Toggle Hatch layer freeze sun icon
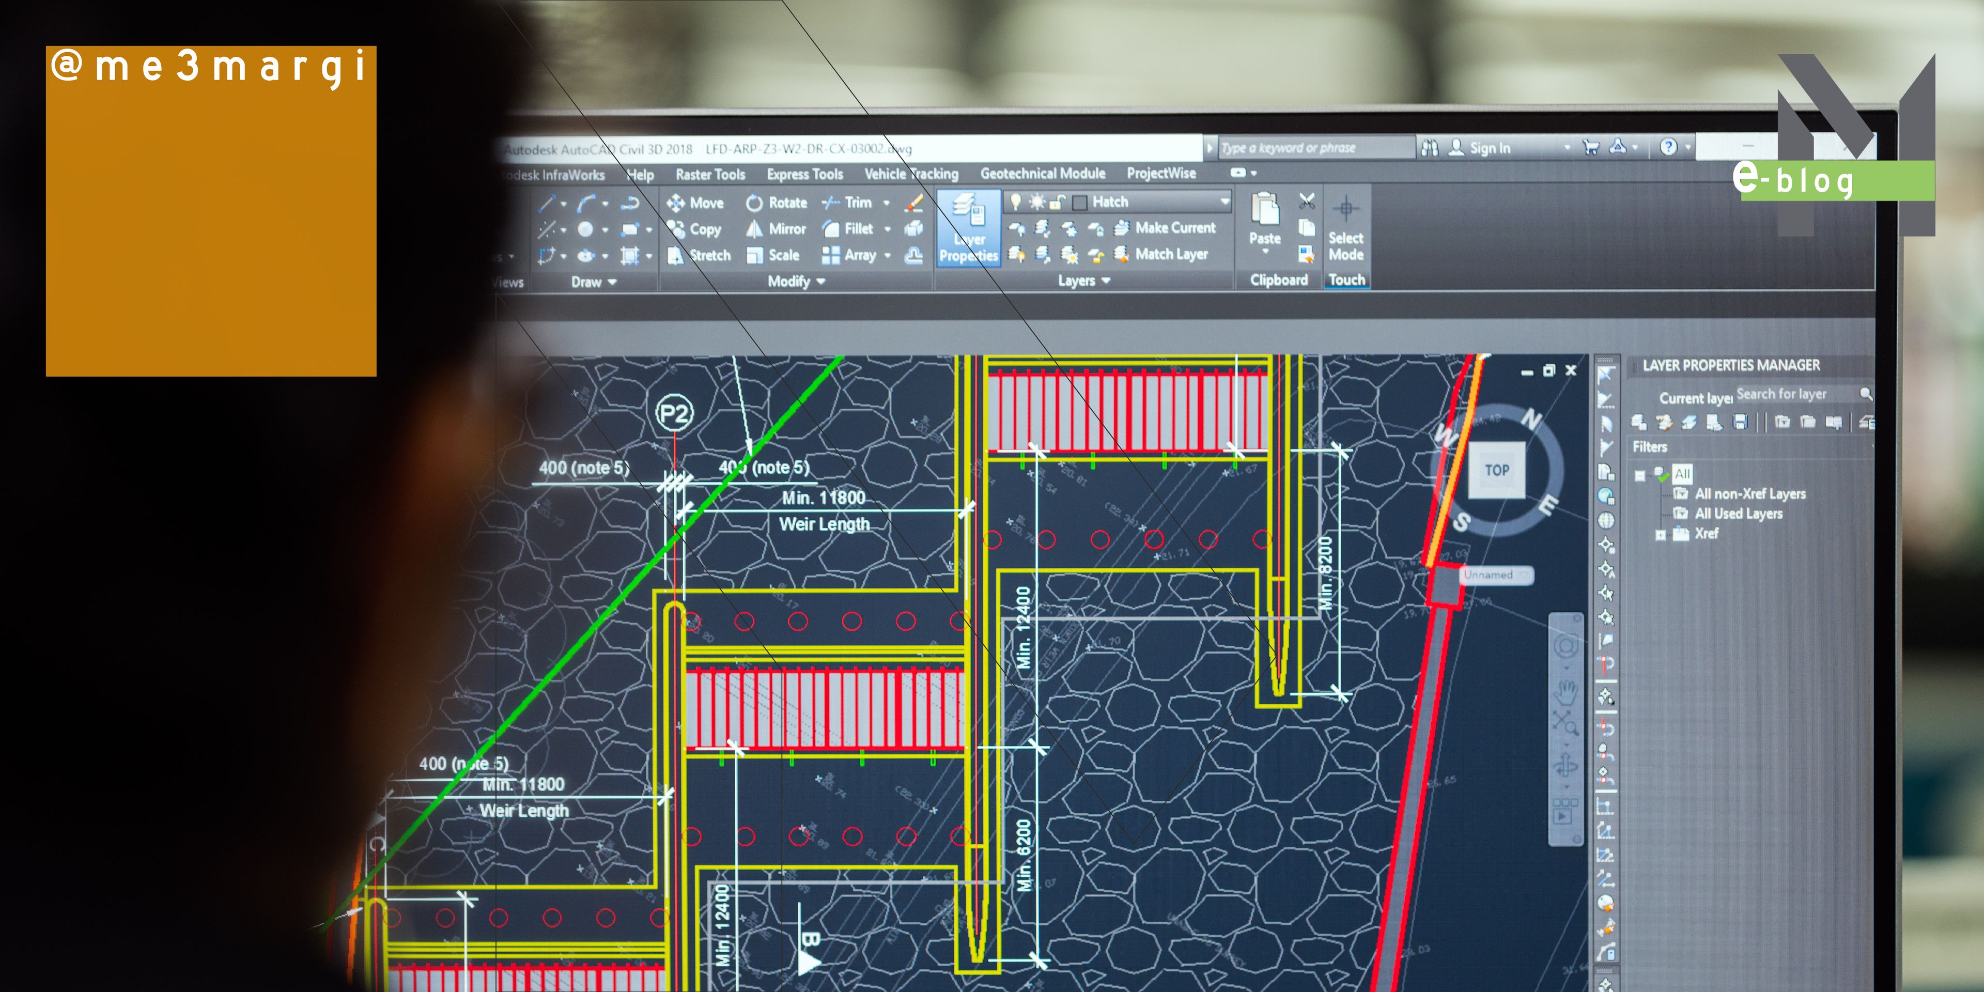Viewport: 1984px width, 992px height. coord(1037,202)
